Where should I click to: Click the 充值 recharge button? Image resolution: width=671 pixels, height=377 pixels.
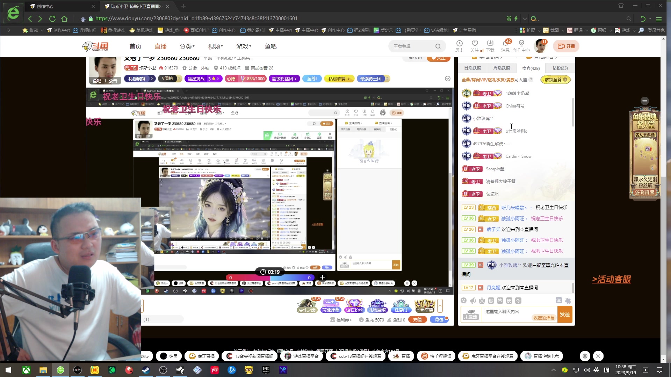(417, 319)
